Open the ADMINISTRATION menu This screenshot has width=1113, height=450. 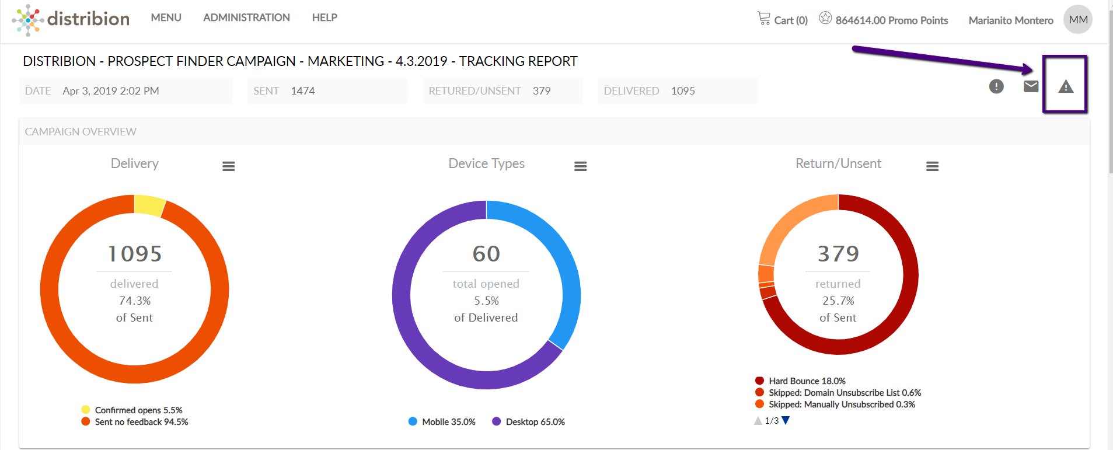coord(246,18)
